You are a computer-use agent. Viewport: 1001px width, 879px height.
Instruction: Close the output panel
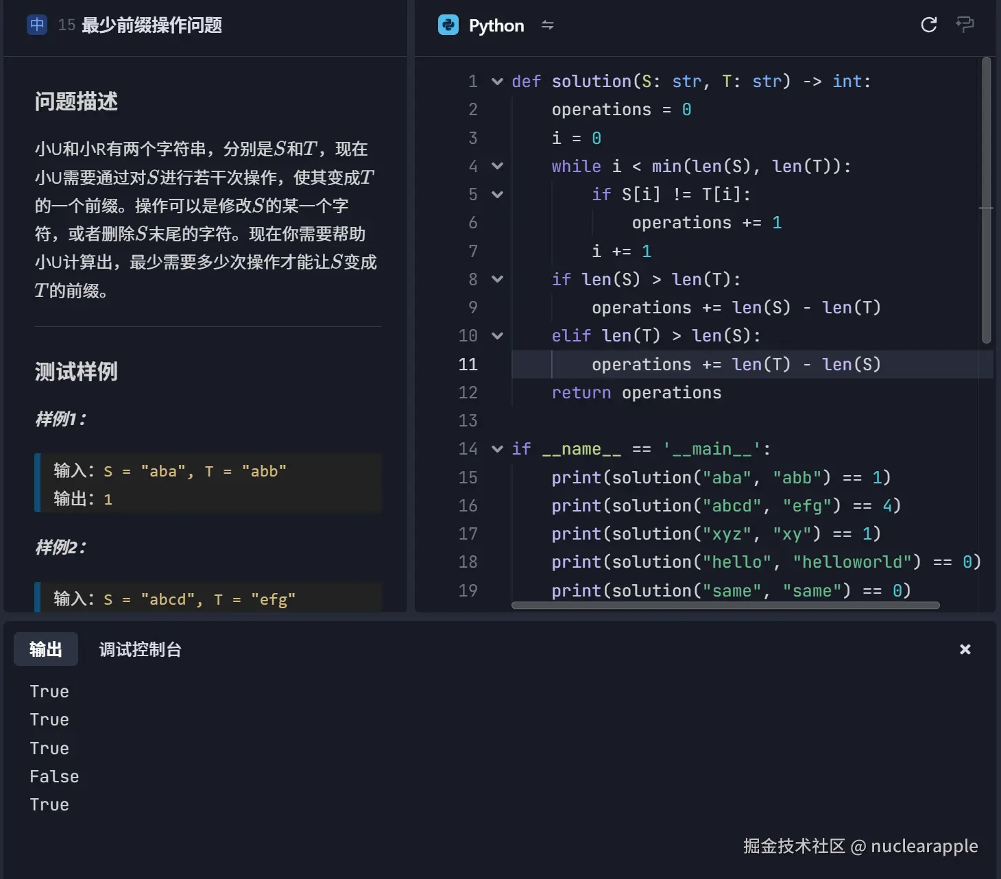click(x=965, y=649)
